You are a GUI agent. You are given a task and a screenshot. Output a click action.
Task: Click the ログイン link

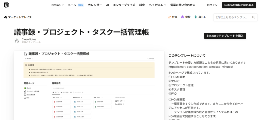(212, 5)
